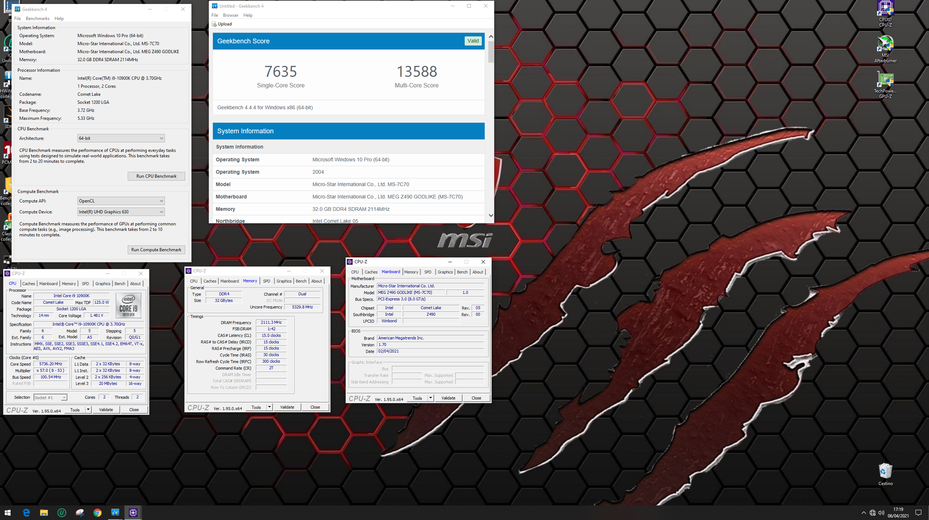Click the Valid badge on Geekbench Score
Viewport: 929px width, 520px height.
pyautogui.click(x=473, y=41)
